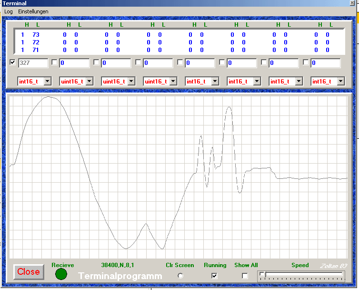Image resolution: width=359 pixels, height=290 pixels.
Task: Open the last channel int16_t dropdown arrow
Action: 341,81
